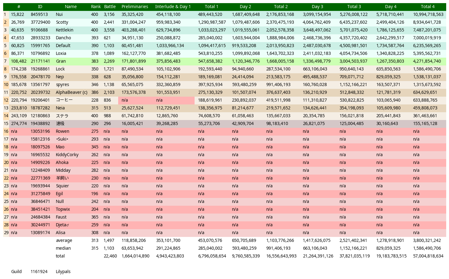Select Nui's Total 4 value "10,994,718,563"
Viewport: 449px width, 279px height.
428,14
